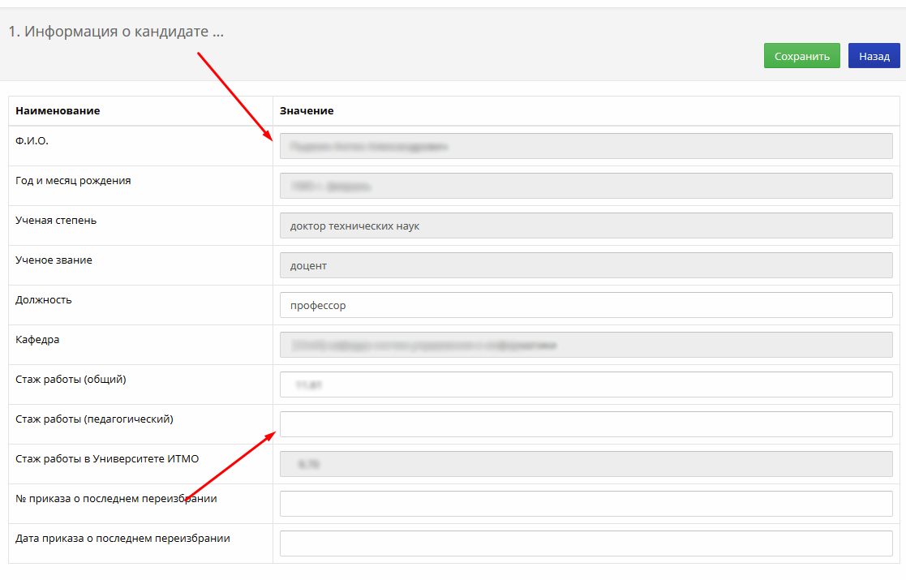Screen dimensions: 906x580
Task: Click the Ф.И.О. row label
Action: (32, 141)
